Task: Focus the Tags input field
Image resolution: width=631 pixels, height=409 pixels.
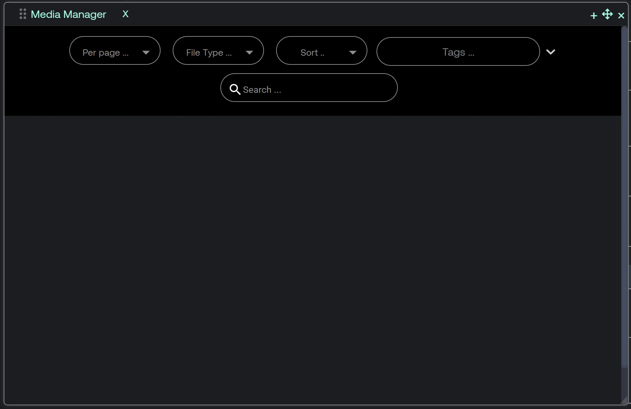Action: tap(458, 52)
